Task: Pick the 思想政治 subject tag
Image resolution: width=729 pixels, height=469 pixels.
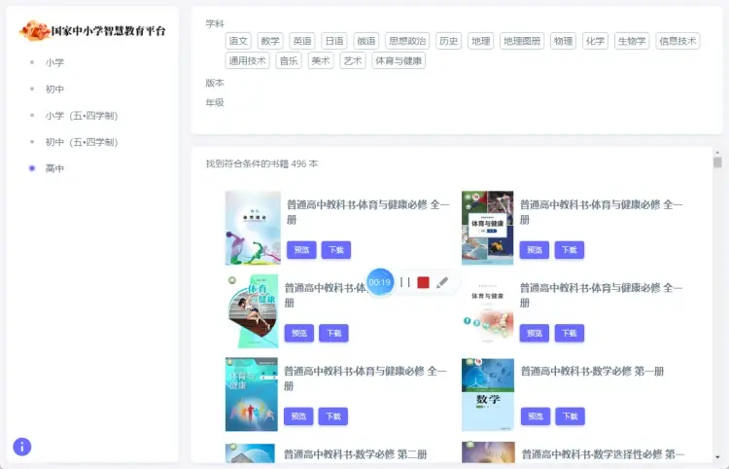Action: pos(407,41)
